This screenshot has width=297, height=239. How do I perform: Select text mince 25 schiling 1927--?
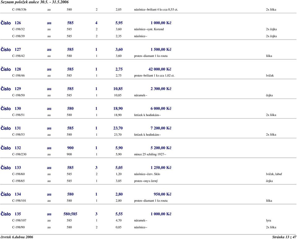click(x=150, y=154)
